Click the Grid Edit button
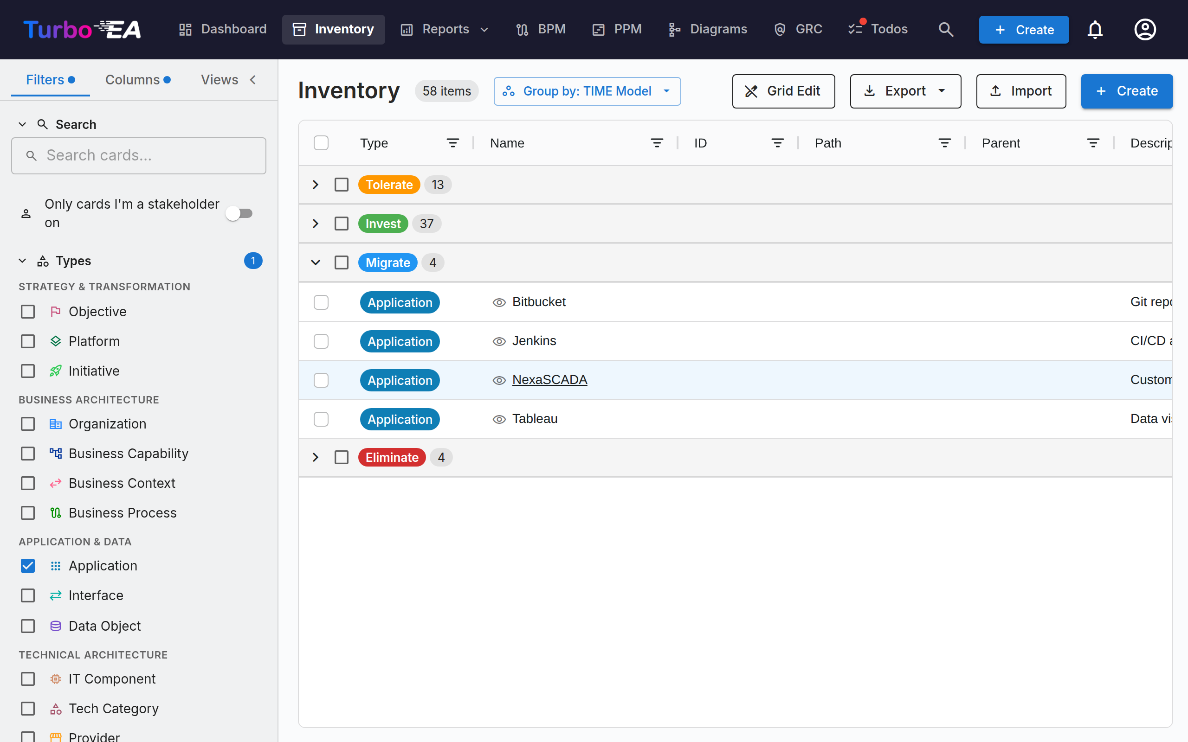The width and height of the screenshot is (1188, 742). [783, 91]
